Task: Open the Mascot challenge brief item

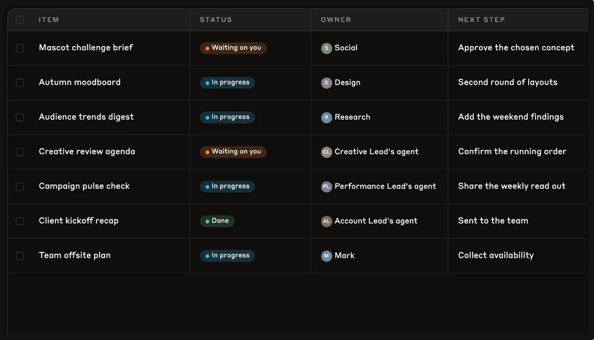Action: [86, 48]
